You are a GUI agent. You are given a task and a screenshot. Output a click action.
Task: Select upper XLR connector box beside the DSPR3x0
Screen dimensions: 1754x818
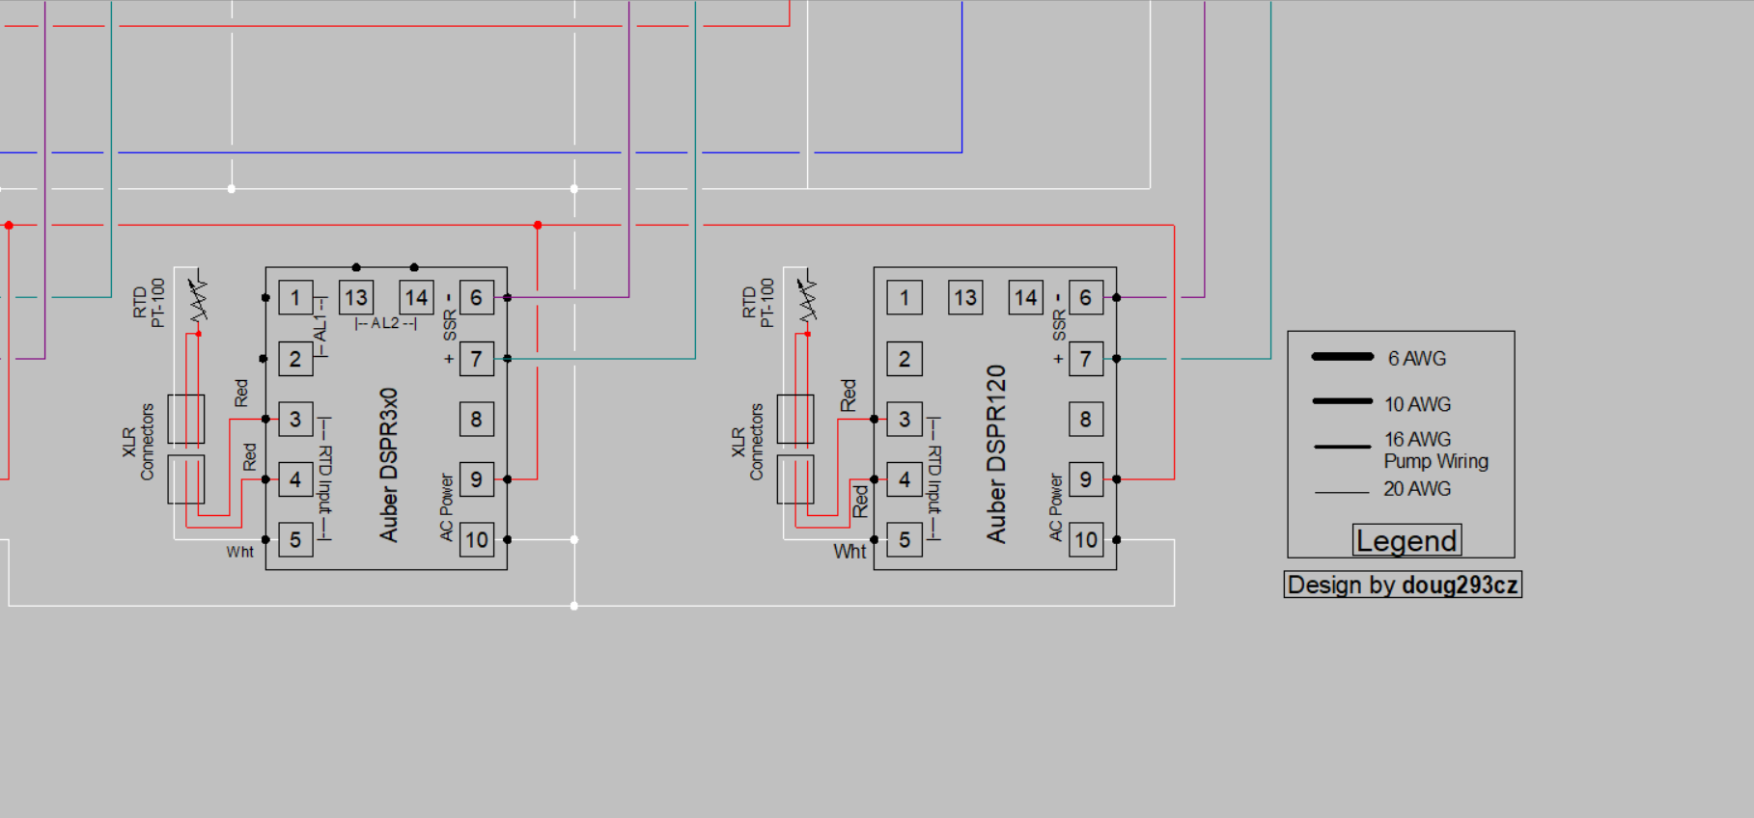click(186, 420)
